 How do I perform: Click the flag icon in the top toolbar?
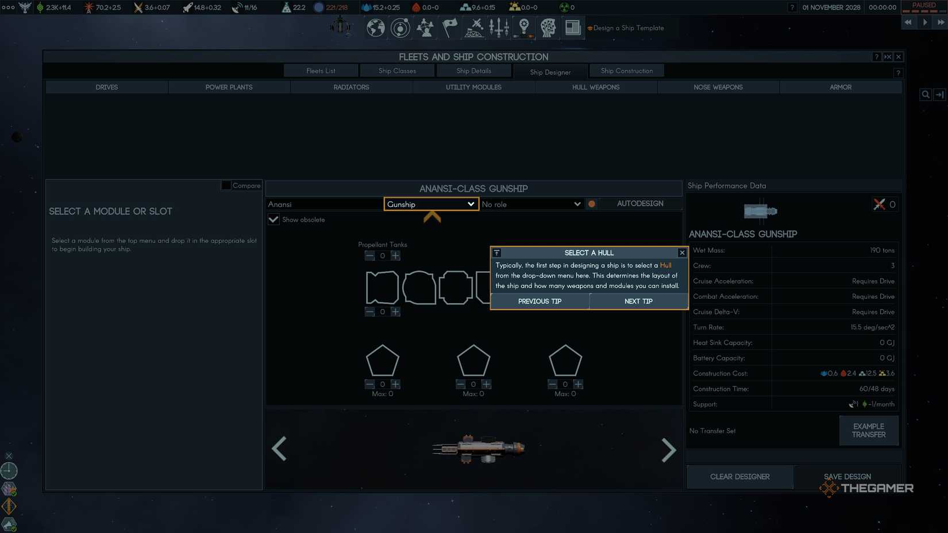click(x=449, y=28)
